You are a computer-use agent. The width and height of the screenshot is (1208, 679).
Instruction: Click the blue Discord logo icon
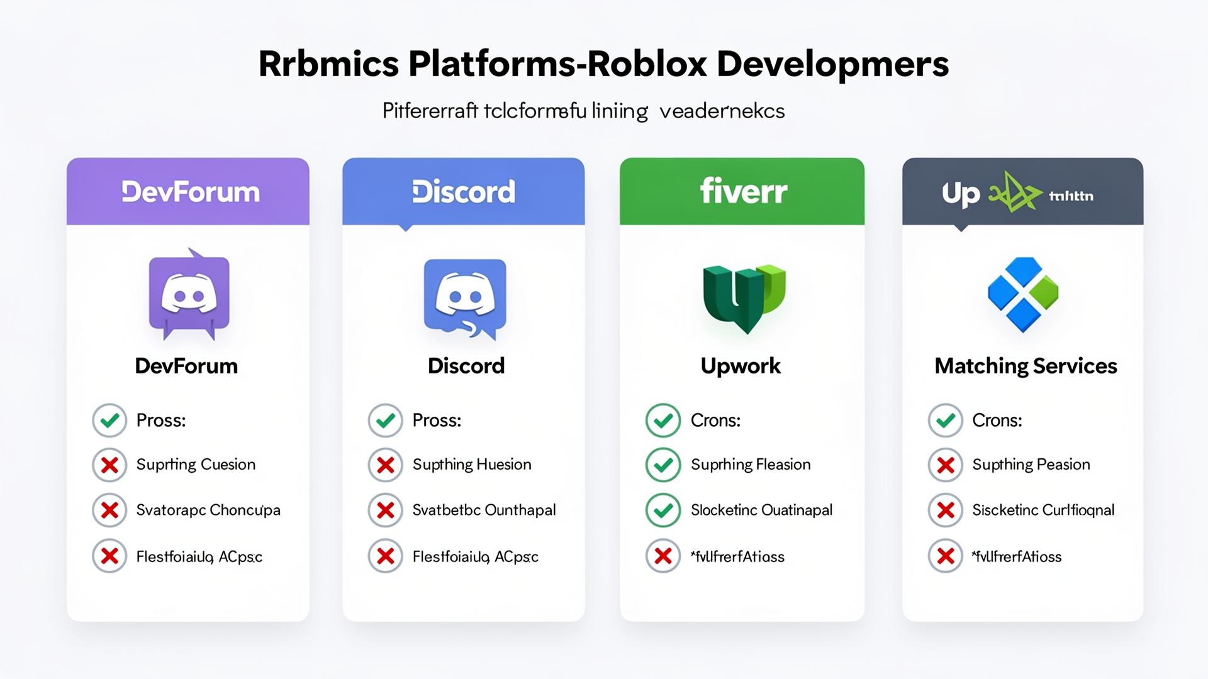[x=465, y=299]
